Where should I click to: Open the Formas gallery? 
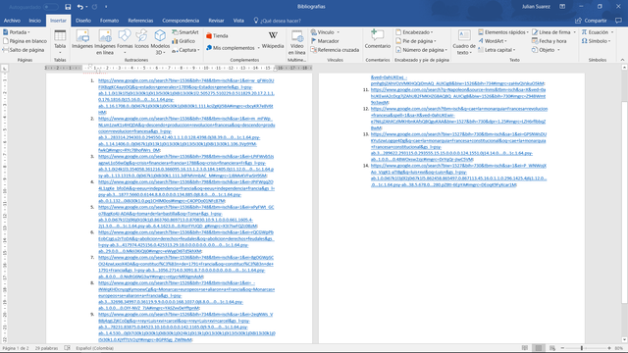point(125,40)
